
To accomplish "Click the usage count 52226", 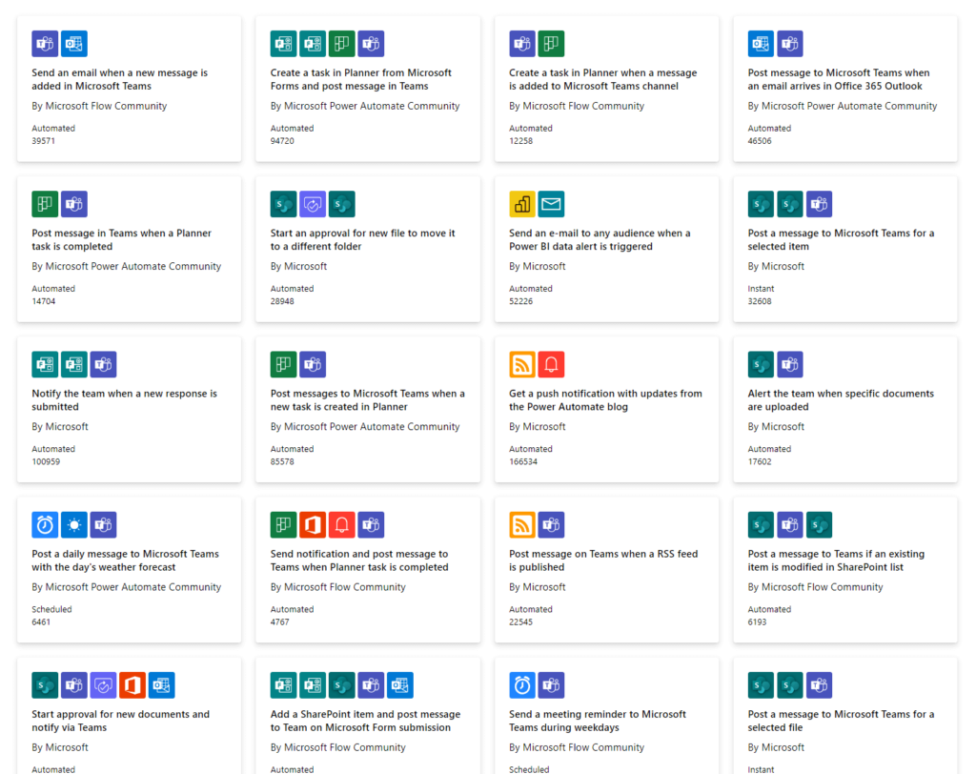I will [521, 301].
